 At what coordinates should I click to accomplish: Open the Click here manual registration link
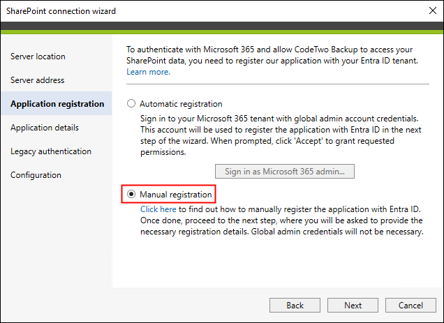pos(158,209)
